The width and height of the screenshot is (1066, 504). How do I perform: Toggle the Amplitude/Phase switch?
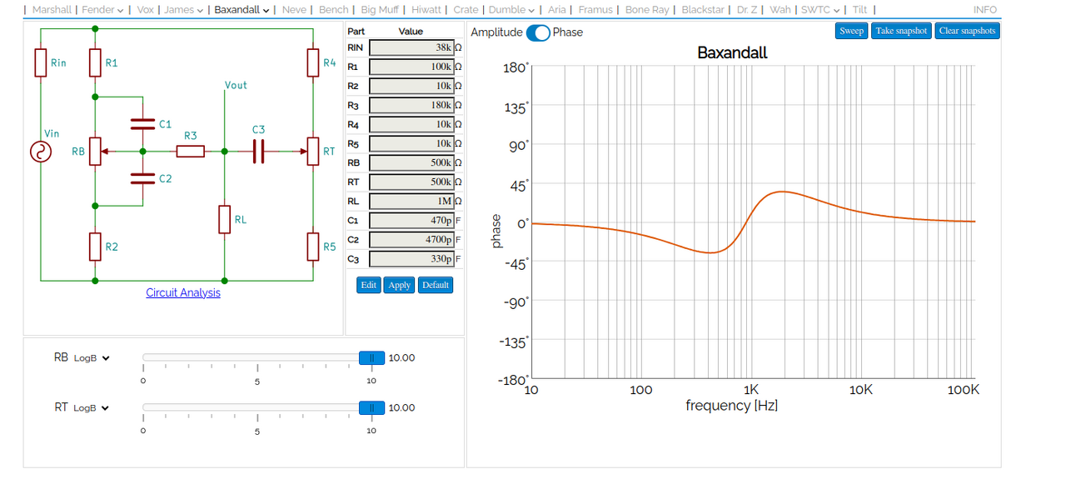(x=538, y=32)
